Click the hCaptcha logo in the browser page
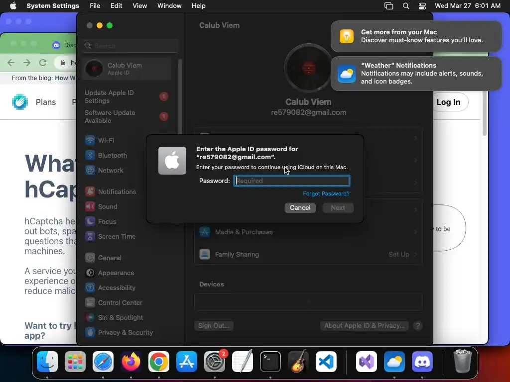The image size is (510, 382). click(x=20, y=101)
